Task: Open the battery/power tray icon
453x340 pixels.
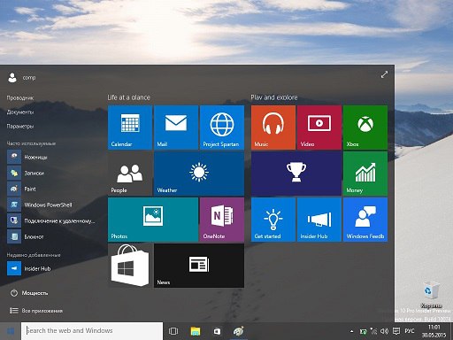Action: 363,331
